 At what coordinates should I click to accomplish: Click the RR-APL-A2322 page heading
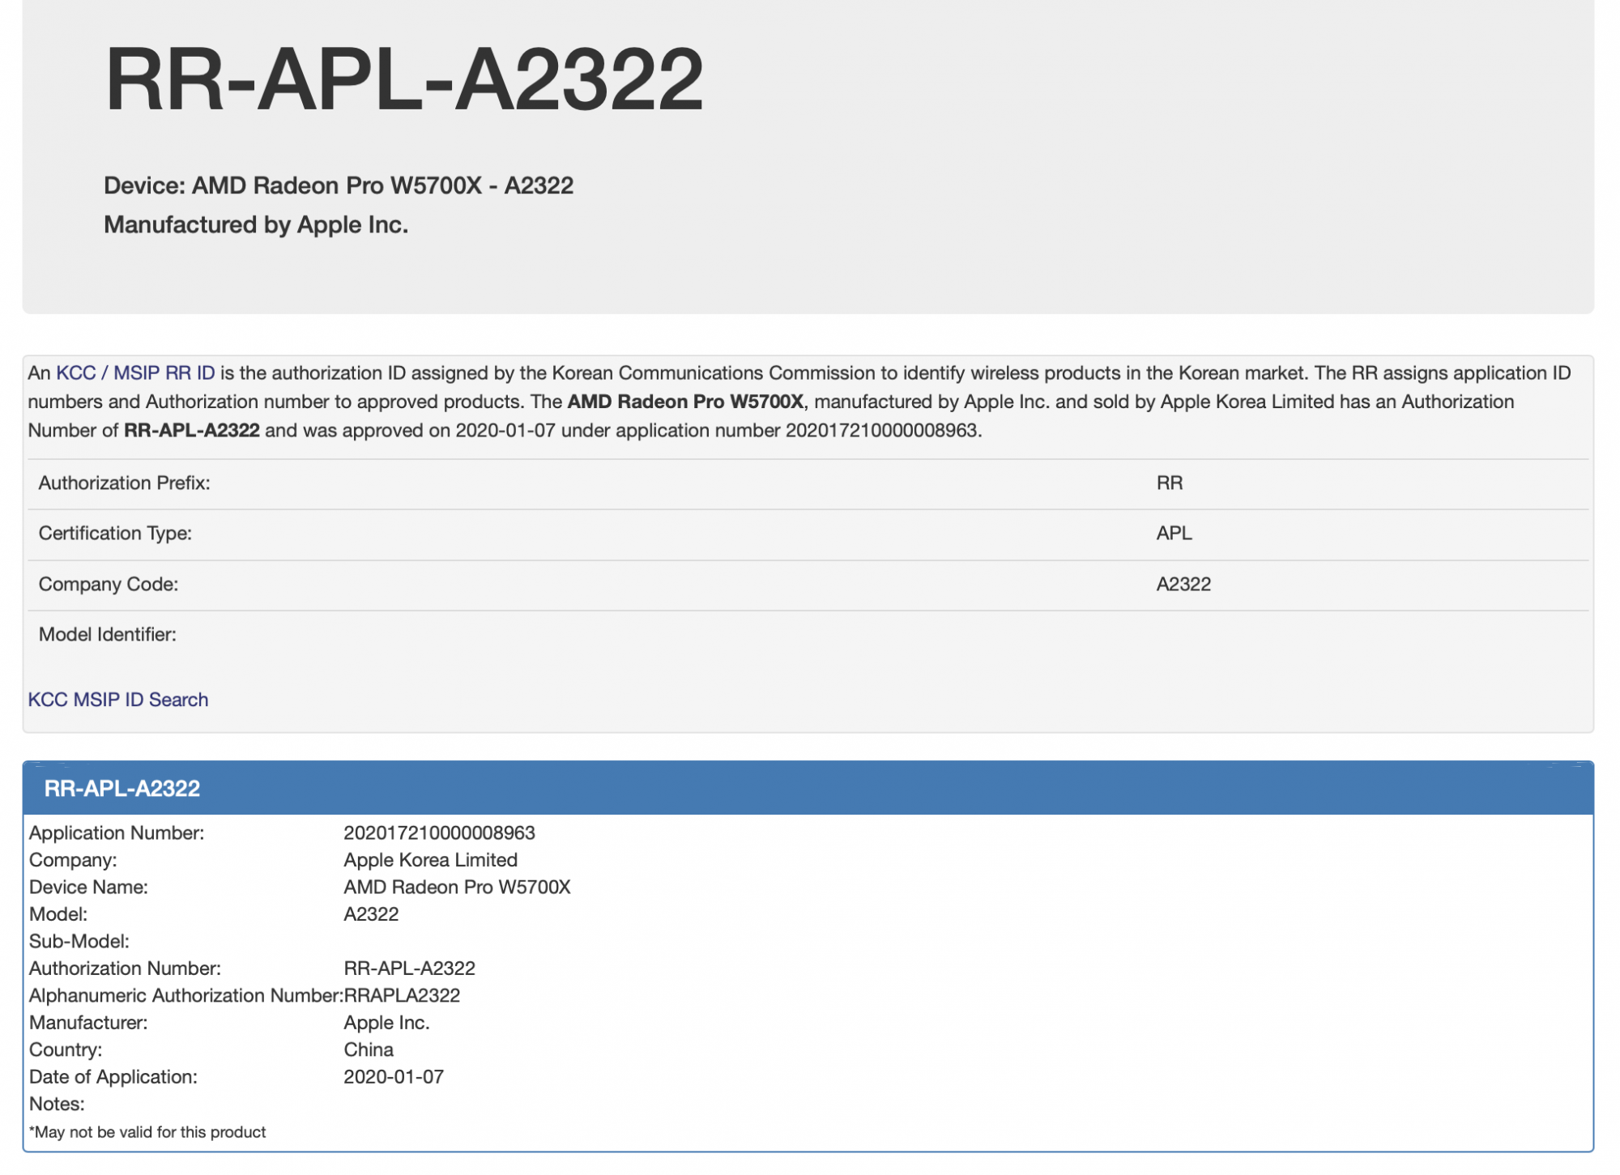click(404, 79)
